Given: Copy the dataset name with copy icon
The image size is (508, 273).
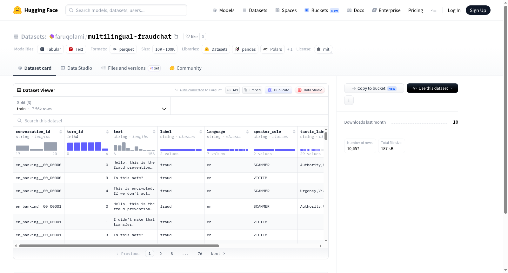Looking at the screenshot, I should click(x=176, y=36).
